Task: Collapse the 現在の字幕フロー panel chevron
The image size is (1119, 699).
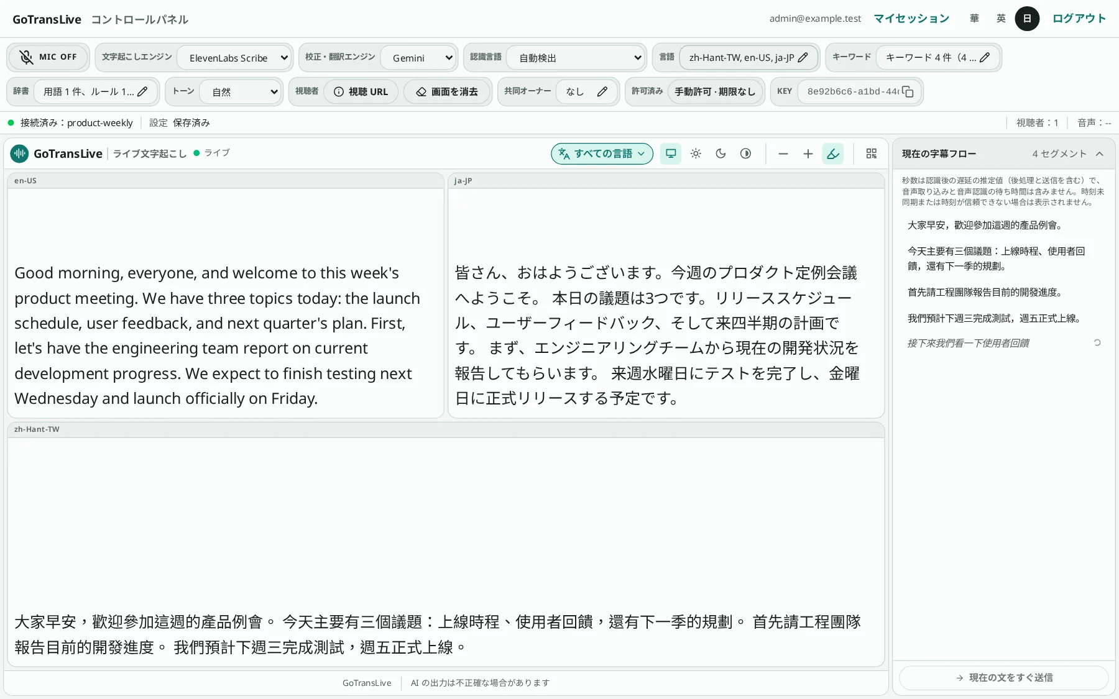Action: click(x=1100, y=153)
